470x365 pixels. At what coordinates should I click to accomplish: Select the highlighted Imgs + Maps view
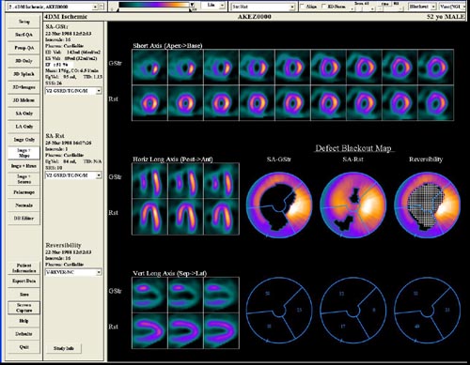24,153
